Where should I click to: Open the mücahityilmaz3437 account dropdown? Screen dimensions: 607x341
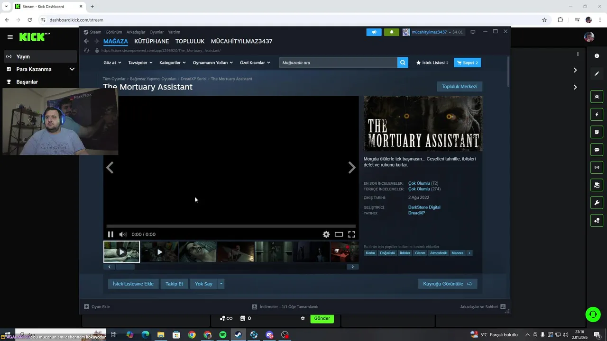point(432,32)
